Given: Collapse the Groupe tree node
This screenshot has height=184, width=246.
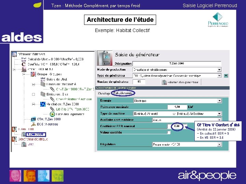Looking at the screenshot, I should click(24, 74).
